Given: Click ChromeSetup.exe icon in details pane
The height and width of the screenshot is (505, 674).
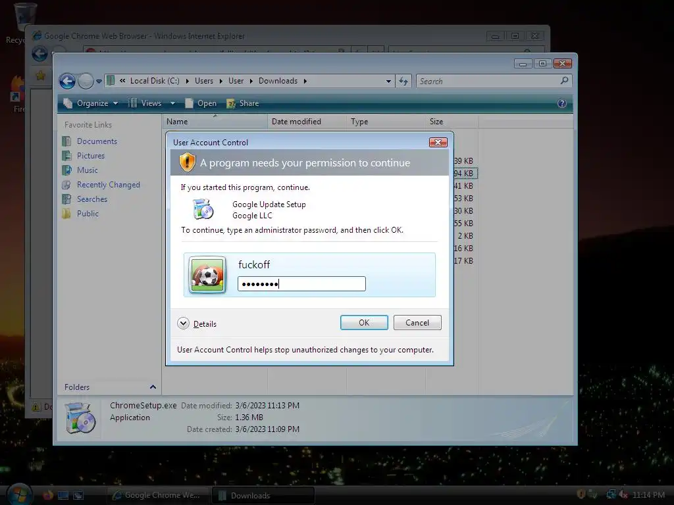Looking at the screenshot, I should coord(80,418).
